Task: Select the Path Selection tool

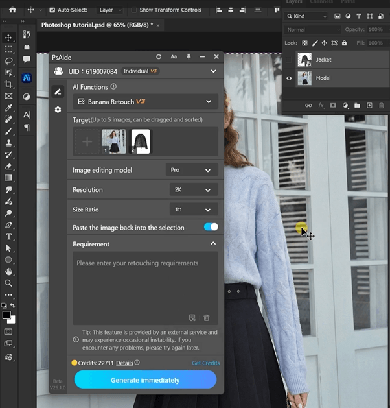Action: pos(8,248)
